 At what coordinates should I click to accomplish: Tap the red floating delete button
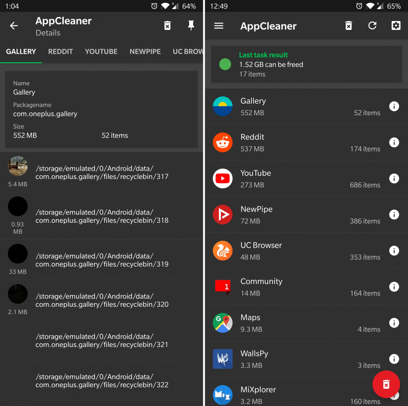click(x=386, y=384)
